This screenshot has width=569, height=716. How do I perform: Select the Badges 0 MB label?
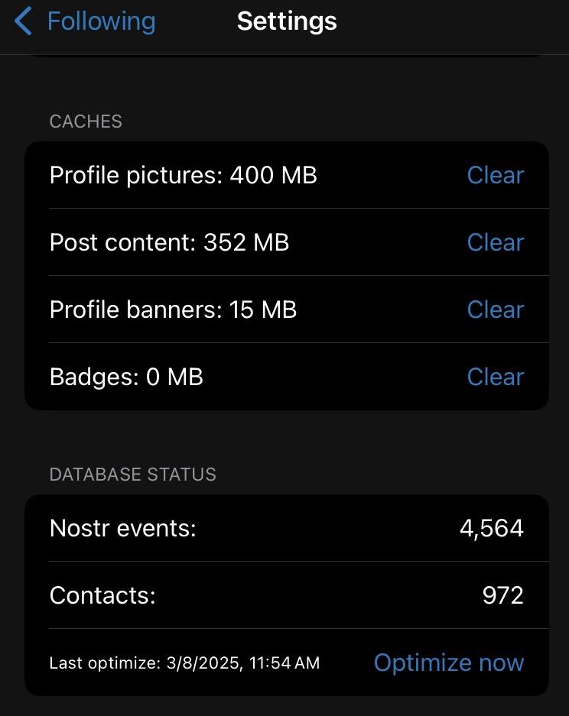pyautogui.click(x=126, y=377)
